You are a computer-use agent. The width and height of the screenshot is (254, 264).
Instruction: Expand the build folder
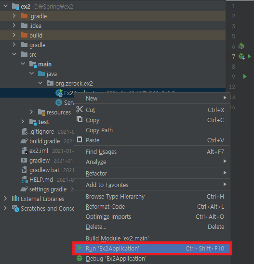pos(14,35)
